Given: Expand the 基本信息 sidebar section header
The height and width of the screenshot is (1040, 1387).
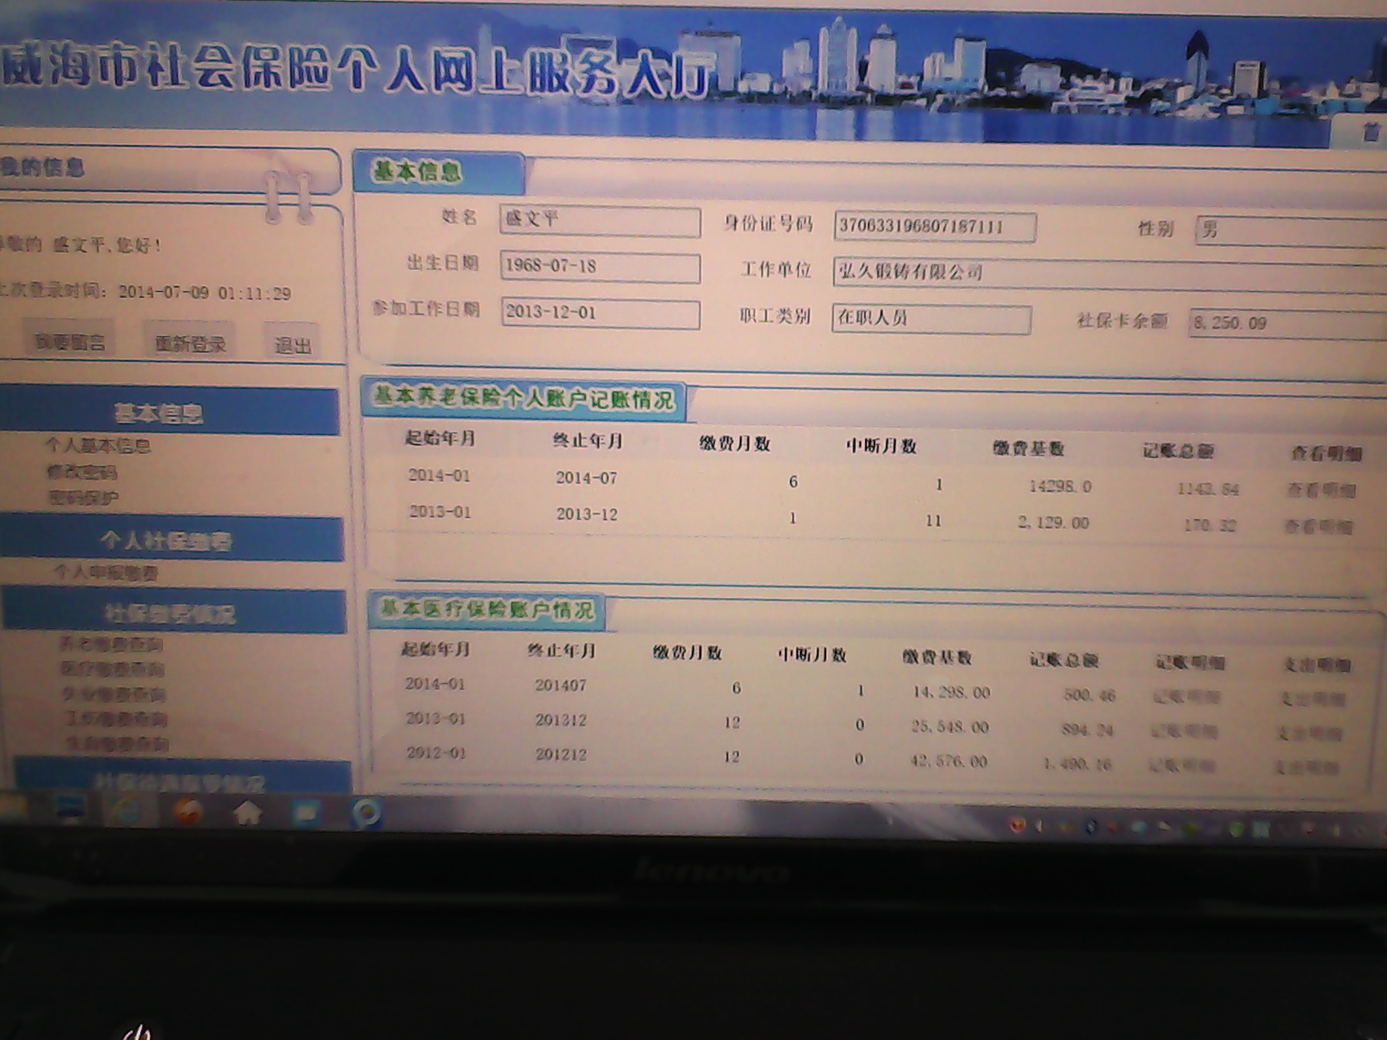Looking at the screenshot, I should pos(170,412).
